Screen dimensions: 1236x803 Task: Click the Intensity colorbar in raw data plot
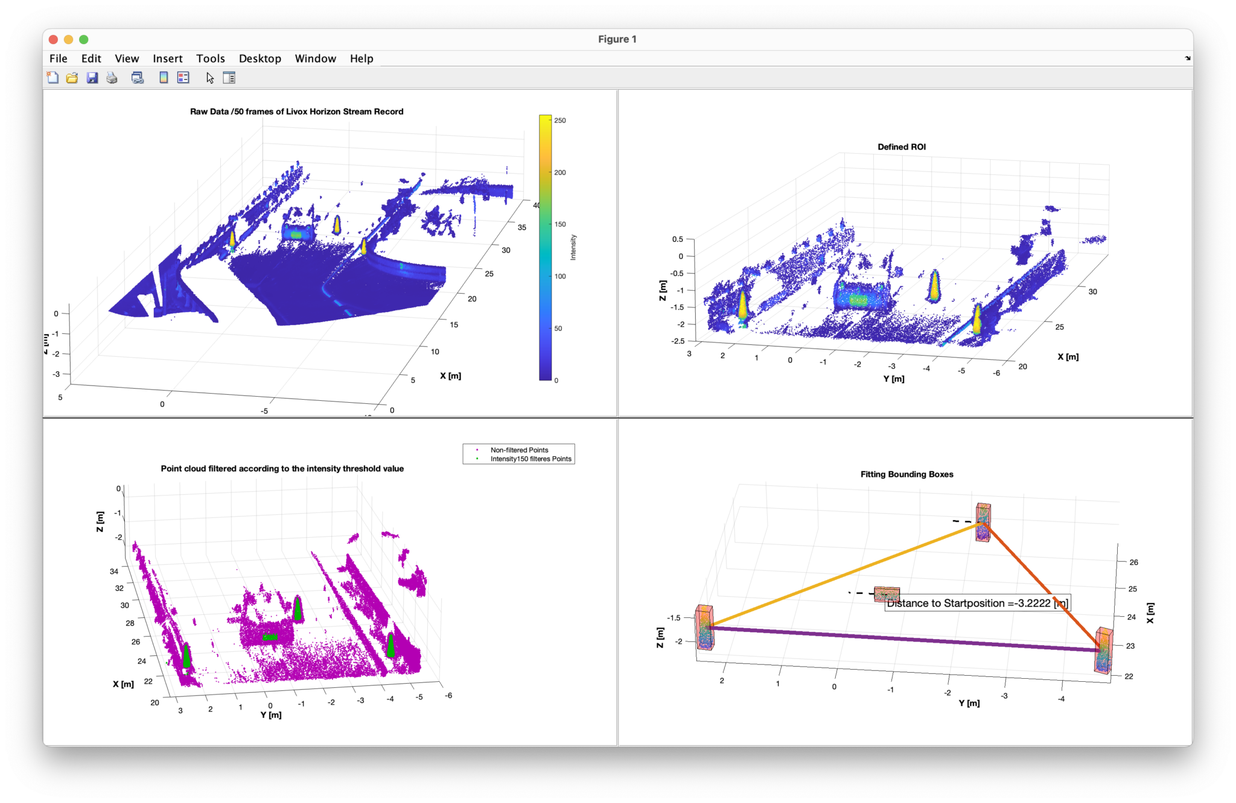545,247
